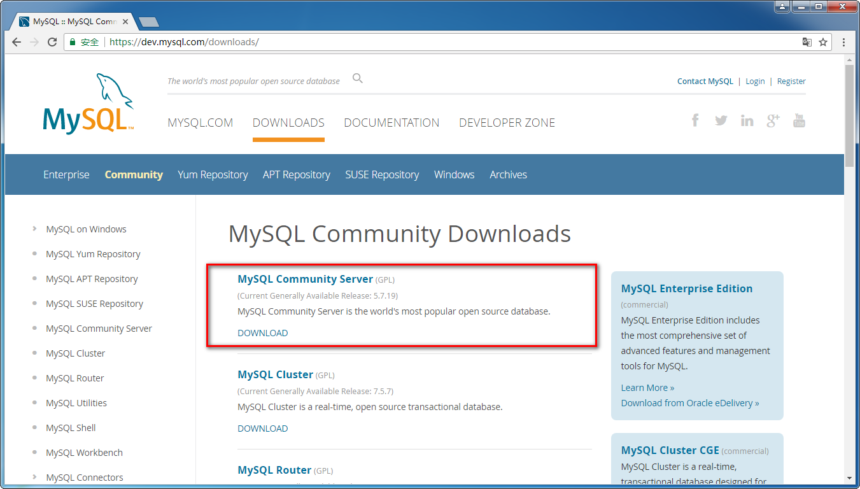Open DEVELOPER ZONE navigation tab
Image resolution: width=860 pixels, height=489 pixels.
pos(507,123)
